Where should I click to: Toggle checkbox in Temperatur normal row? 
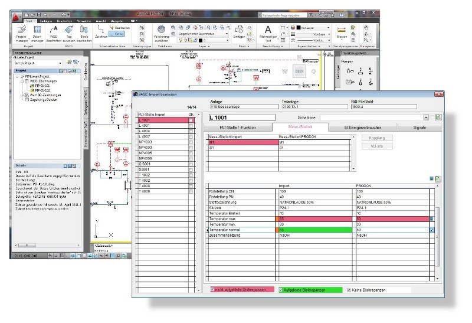[432, 230]
